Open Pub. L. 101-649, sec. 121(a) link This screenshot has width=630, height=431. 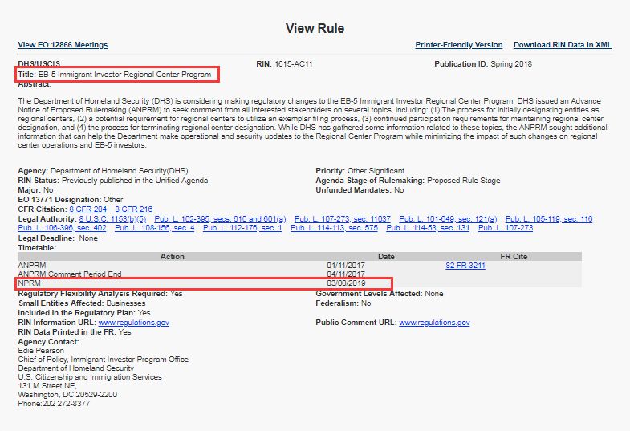448,219
